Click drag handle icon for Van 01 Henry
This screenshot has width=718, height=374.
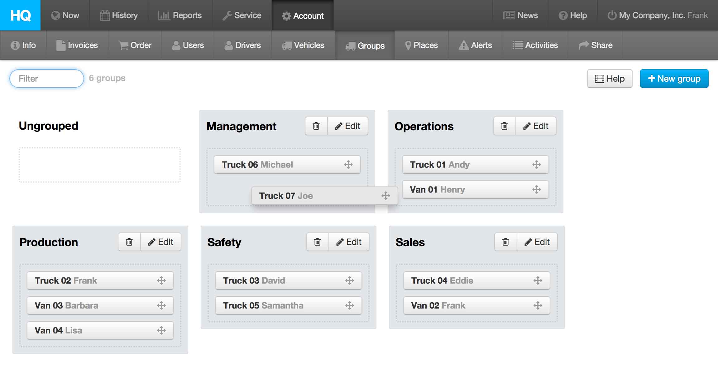[x=536, y=189]
